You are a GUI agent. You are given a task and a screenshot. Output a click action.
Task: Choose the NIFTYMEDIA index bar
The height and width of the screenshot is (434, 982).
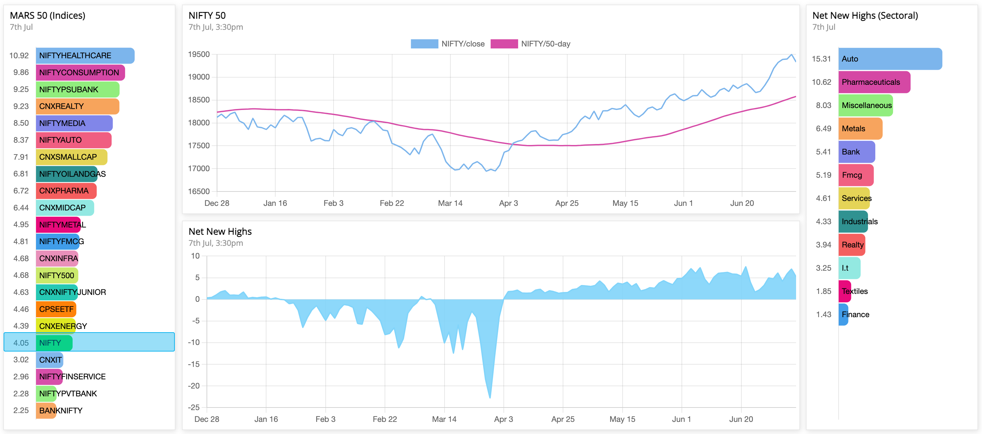coord(74,123)
